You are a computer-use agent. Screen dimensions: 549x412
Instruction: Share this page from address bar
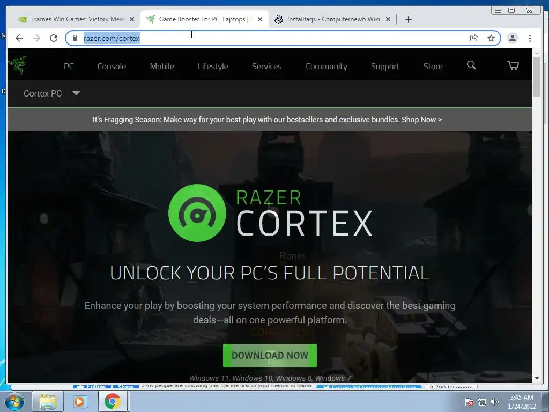point(474,38)
